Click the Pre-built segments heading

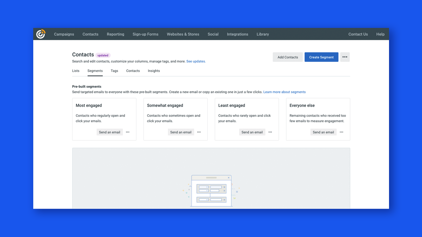coord(87,87)
